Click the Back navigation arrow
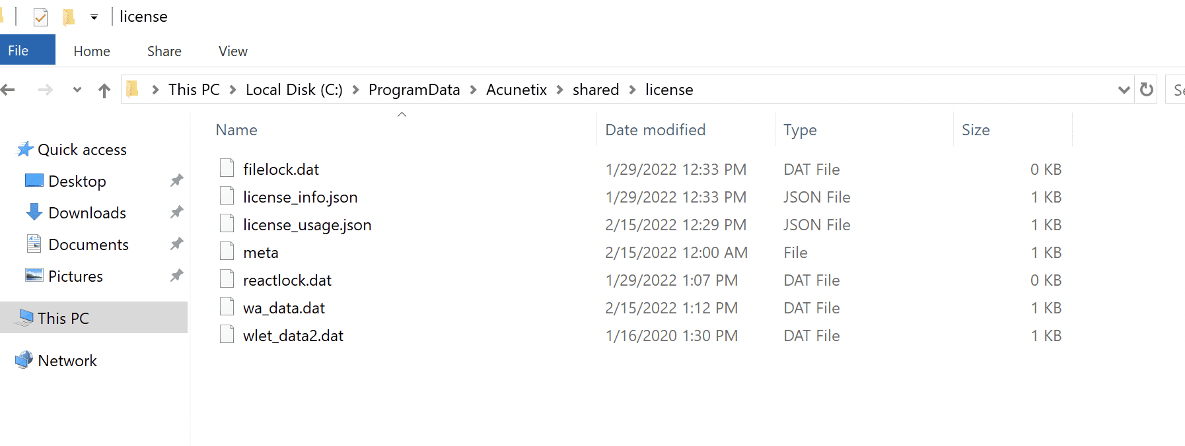This screenshot has height=446, width=1185. tap(8, 90)
